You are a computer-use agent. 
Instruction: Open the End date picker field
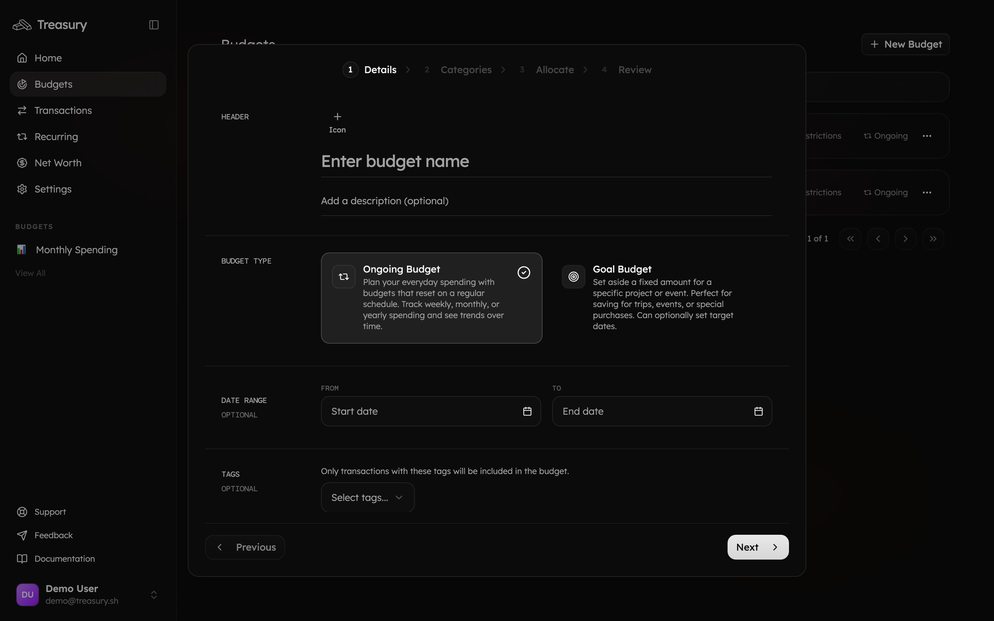pos(662,411)
